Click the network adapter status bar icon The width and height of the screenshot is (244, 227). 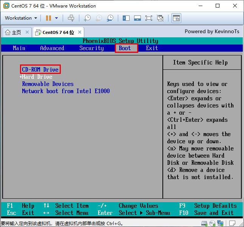[x=220, y=224]
